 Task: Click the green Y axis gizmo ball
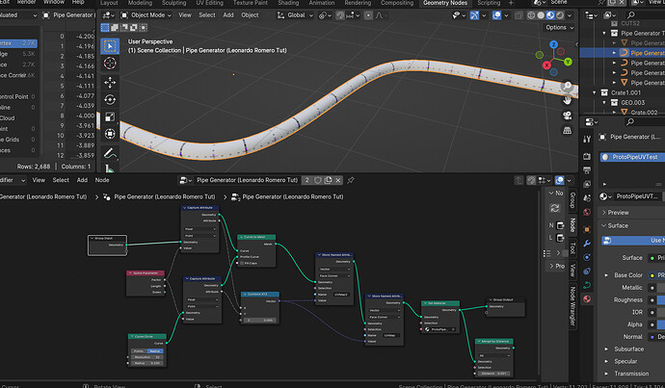click(568, 62)
